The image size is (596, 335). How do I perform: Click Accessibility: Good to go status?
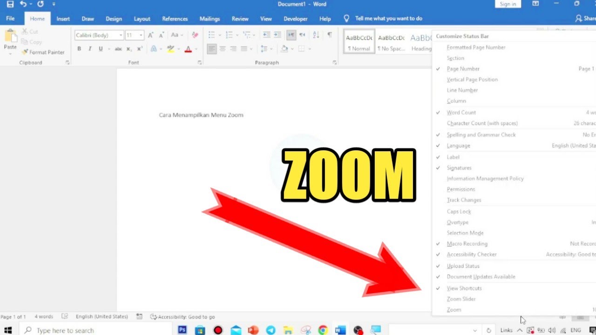(183, 317)
